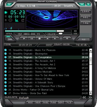Stop playback with the square button

[x=39, y=38]
